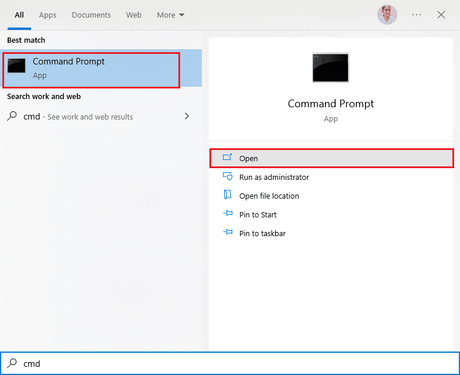Click the Best match heading

pos(26,40)
